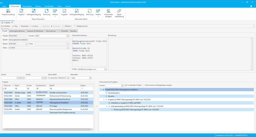Click the Kunde lookup magnifier beside 10003
This screenshot has width=256, height=137.
pos(68,35)
